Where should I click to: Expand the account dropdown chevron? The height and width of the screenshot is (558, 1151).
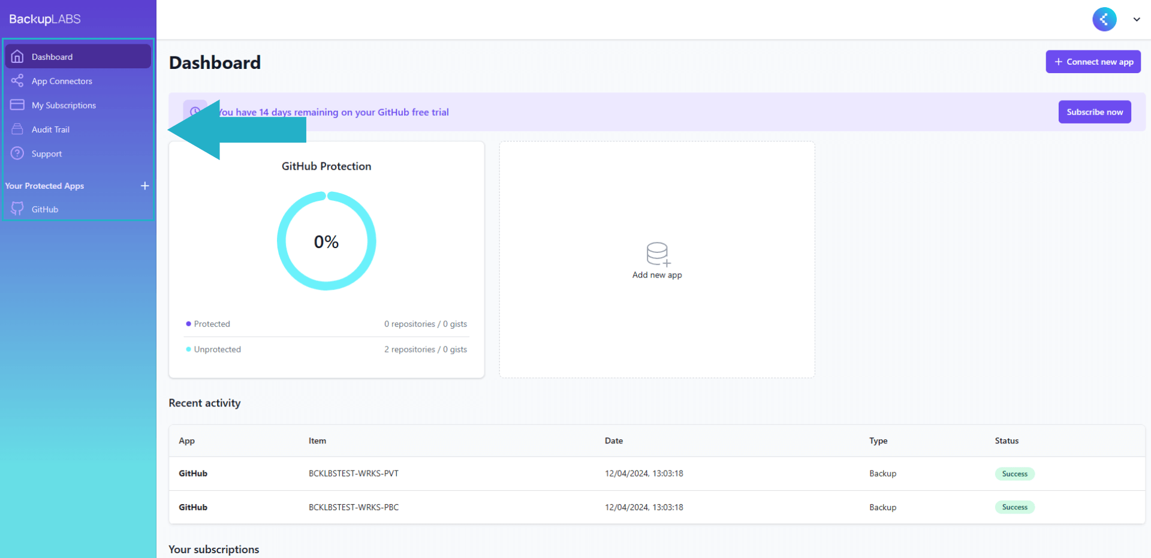pos(1136,19)
